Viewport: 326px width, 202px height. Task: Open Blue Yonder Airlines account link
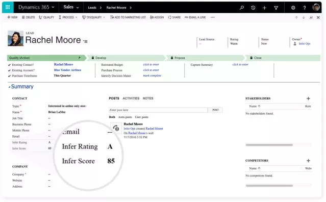[67, 70]
